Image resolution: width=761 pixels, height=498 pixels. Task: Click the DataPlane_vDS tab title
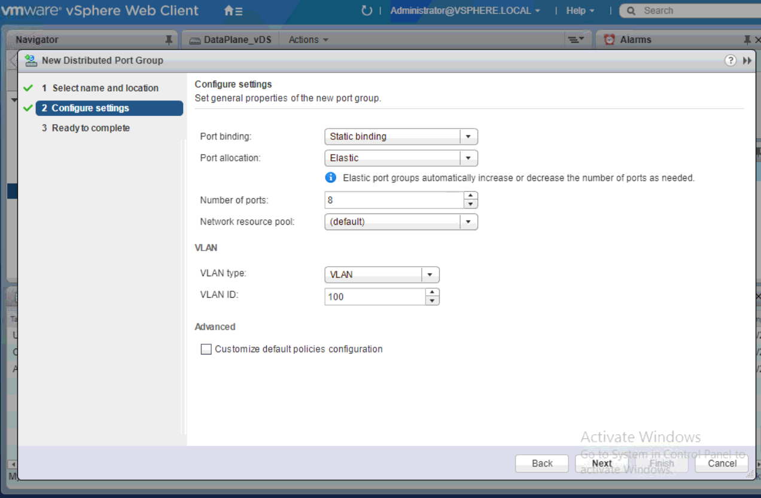pyautogui.click(x=238, y=39)
